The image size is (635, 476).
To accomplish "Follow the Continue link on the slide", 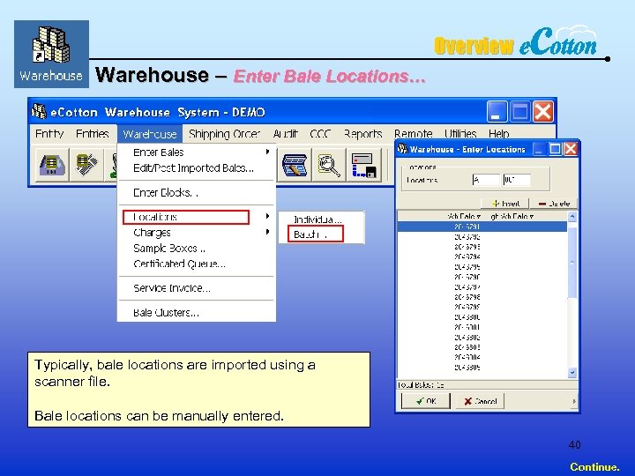I will pyautogui.click(x=594, y=466).
